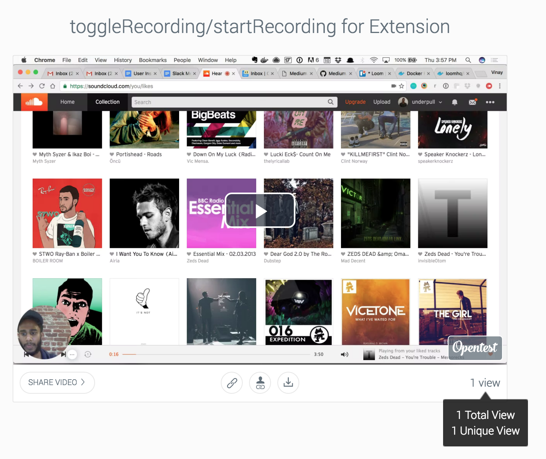Focus the SoundCloud Search field
The width and height of the screenshot is (546, 459).
pos(234,102)
